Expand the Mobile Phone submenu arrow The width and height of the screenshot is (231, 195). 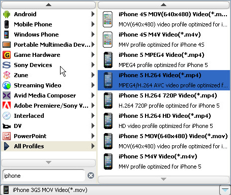[x=93, y=24]
